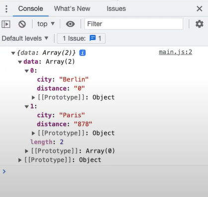
Task: Click the 1 Issue button
Action: pyautogui.click(x=81, y=38)
